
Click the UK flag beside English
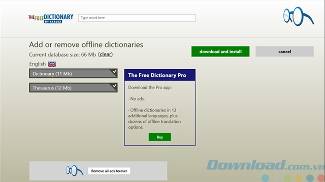tap(52, 64)
